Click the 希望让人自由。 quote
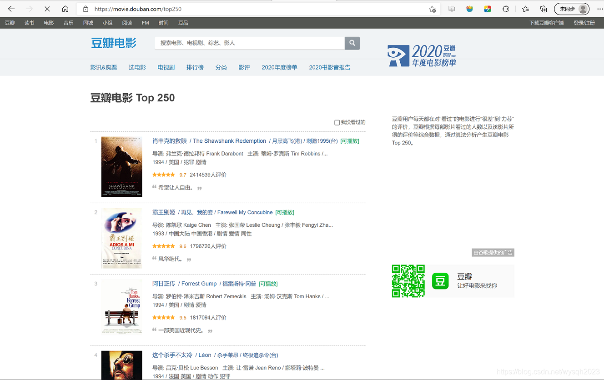The height and width of the screenshot is (380, 604). 176,188
